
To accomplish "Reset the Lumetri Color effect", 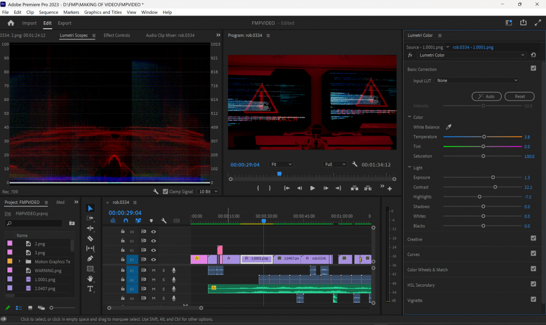I will click(x=533, y=55).
